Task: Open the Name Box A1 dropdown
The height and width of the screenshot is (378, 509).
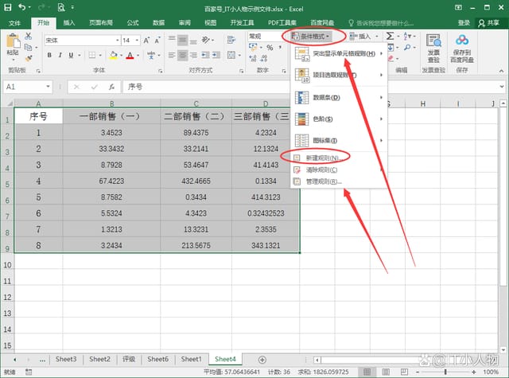Action: (48, 87)
